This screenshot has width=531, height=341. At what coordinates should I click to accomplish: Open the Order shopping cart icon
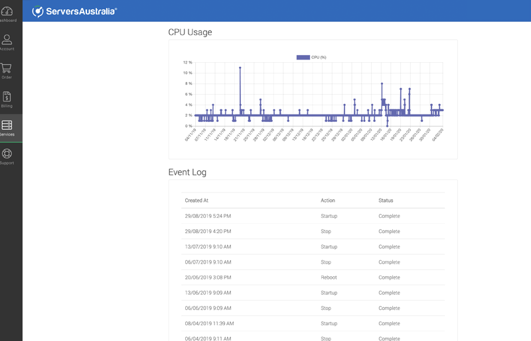click(x=7, y=68)
